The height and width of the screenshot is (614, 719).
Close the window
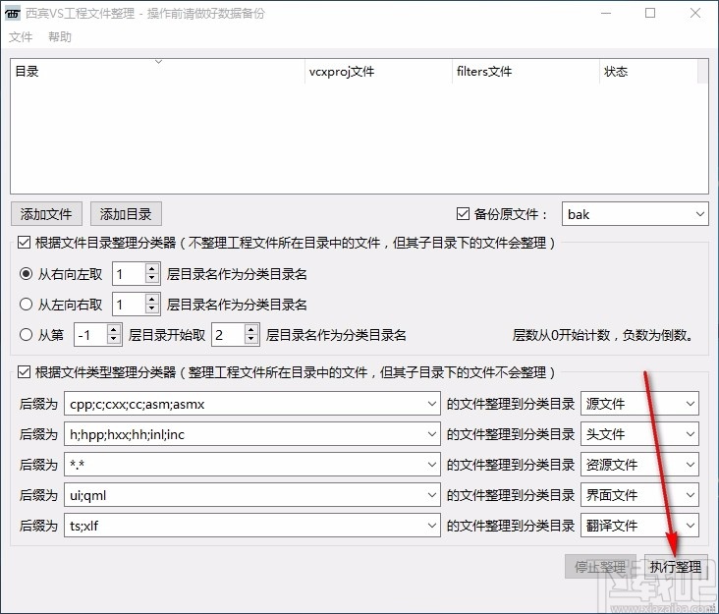click(695, 14)
